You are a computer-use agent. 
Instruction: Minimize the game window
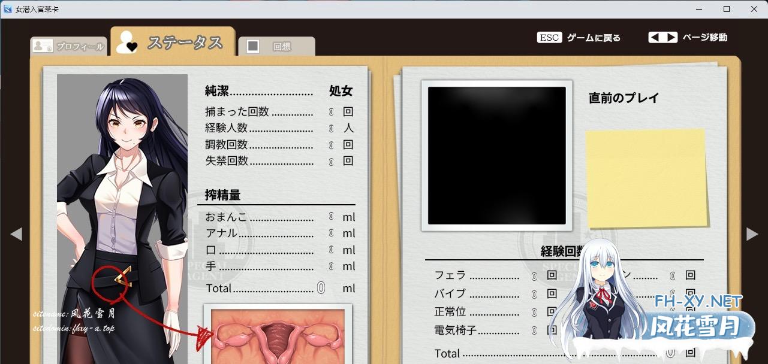click(x=699, y=9)
